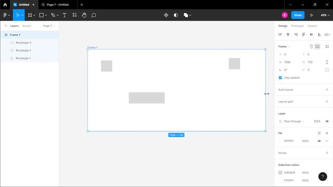
Task: Align selection to the top
Action: click(303, 35)
